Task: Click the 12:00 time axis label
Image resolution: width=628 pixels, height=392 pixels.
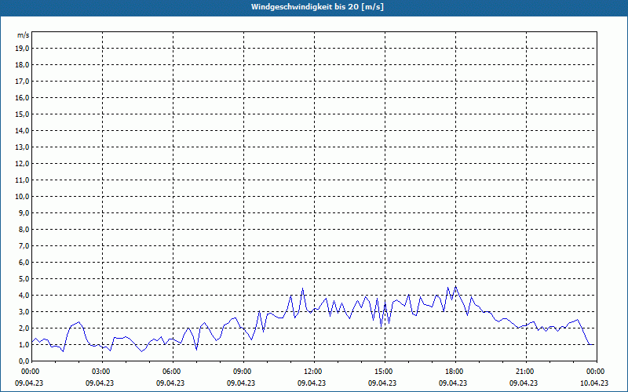Action: pos(313,372)
